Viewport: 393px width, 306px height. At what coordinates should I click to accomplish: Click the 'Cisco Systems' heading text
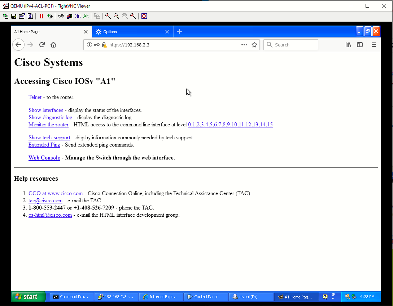point(48,63)
